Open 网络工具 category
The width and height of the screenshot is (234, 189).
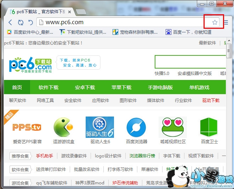[45, 100]
